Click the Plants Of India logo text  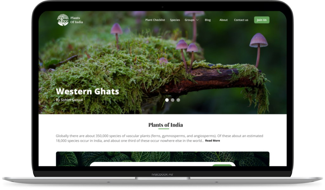(76, 20)
